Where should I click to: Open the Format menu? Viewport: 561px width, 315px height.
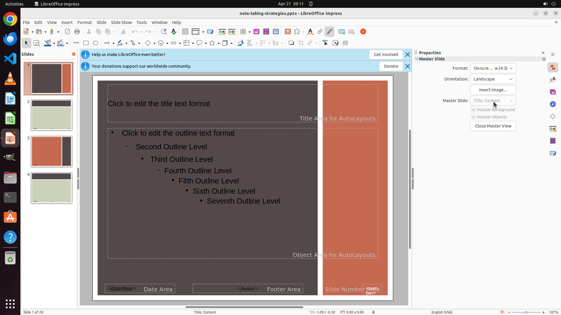pyautogui.click(x=84, y=22)
